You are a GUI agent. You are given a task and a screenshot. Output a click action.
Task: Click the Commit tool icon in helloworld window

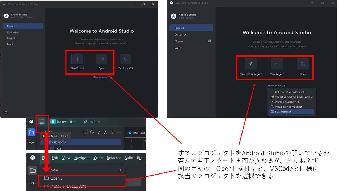coord(31,143)
